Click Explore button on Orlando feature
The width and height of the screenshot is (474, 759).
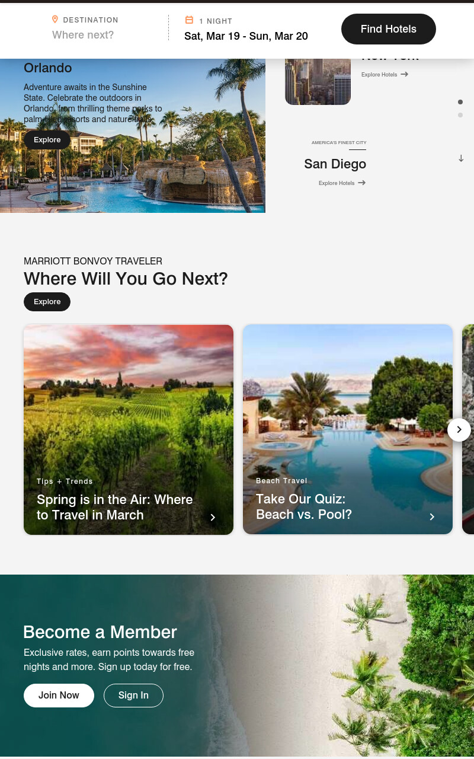[x=47, y=140]
